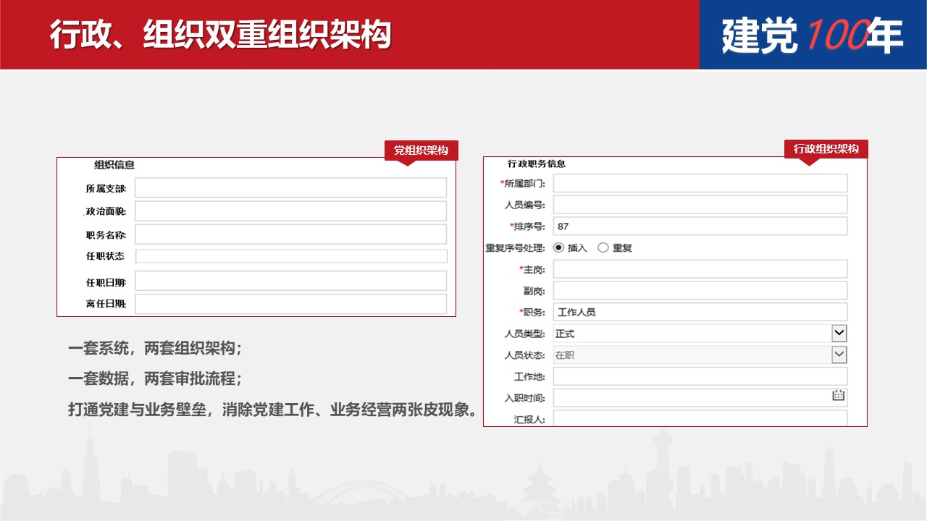Click the 行政组织架构 red tab label
Viewport: 927px width, 521px height.
point(826,149)
